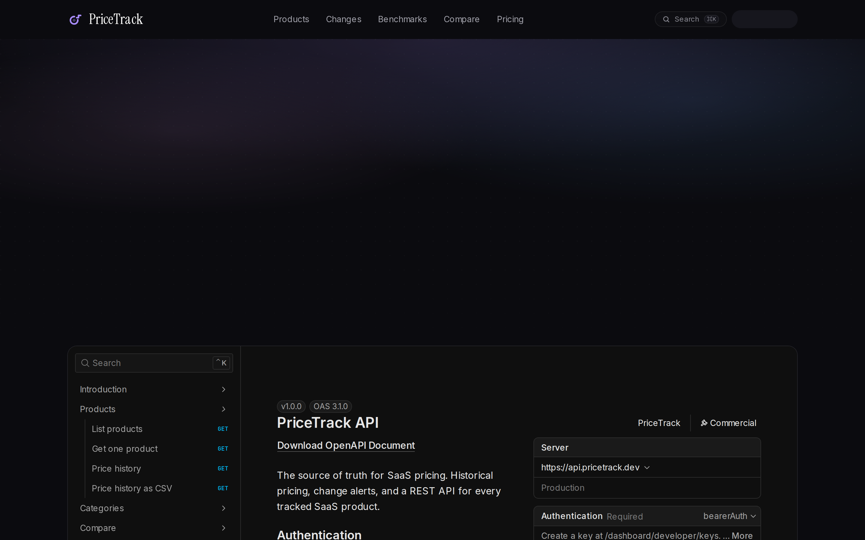The width and height of the screenshot is (865, 540).
Task: Expand the Categories section chevron
Action: tap(224, 508)
